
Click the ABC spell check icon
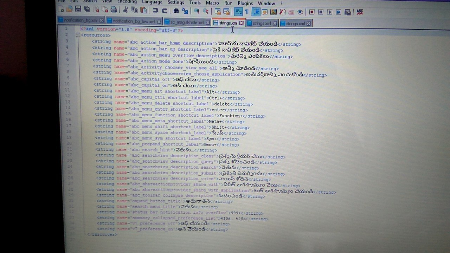point(360,12)
